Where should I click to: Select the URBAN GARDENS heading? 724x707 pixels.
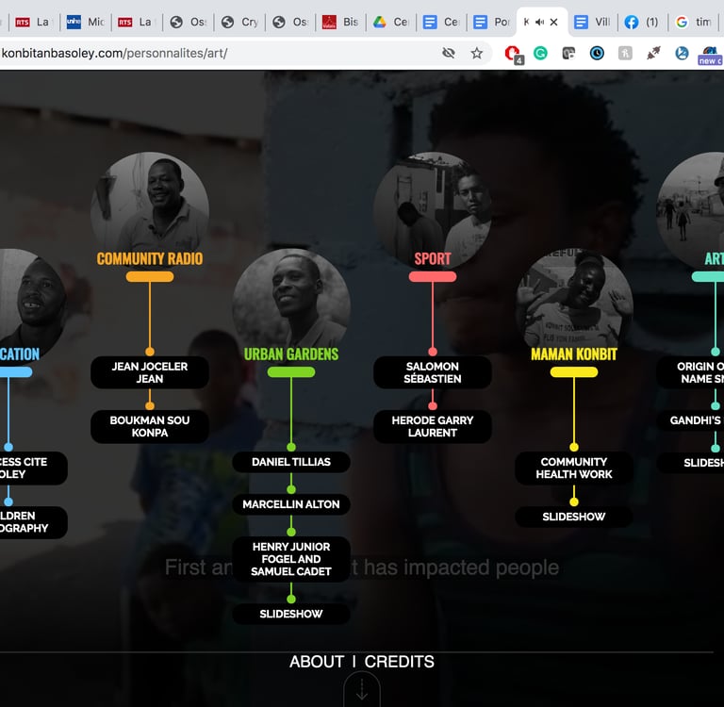point(291,354)
